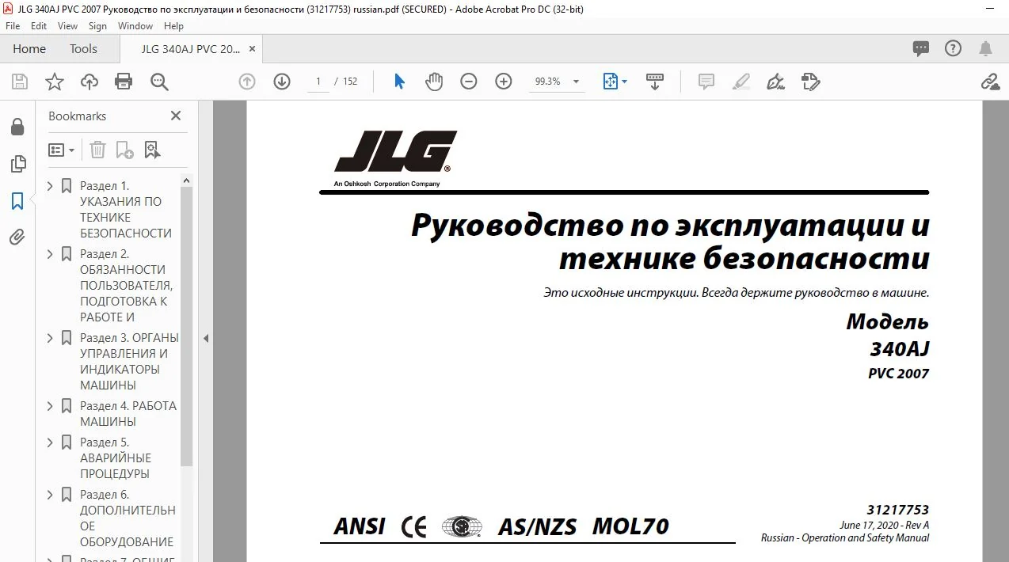Click the stamp tool icon
This screenshot has width=1009, height=562.
[810, 82]
